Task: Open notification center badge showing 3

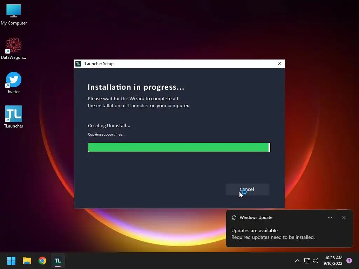Action: pos(349,261)
